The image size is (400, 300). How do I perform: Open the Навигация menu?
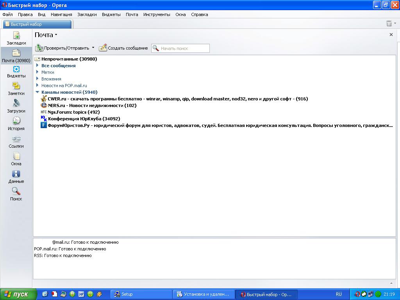click(x=61, y=14)
